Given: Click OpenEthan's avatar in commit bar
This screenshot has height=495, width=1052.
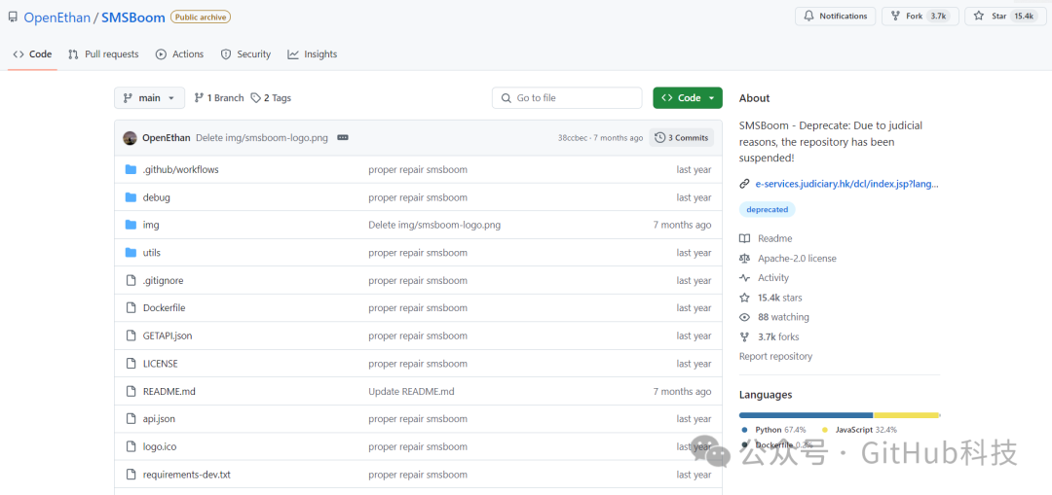Looking at the screenshot, I should pos(131,138).
